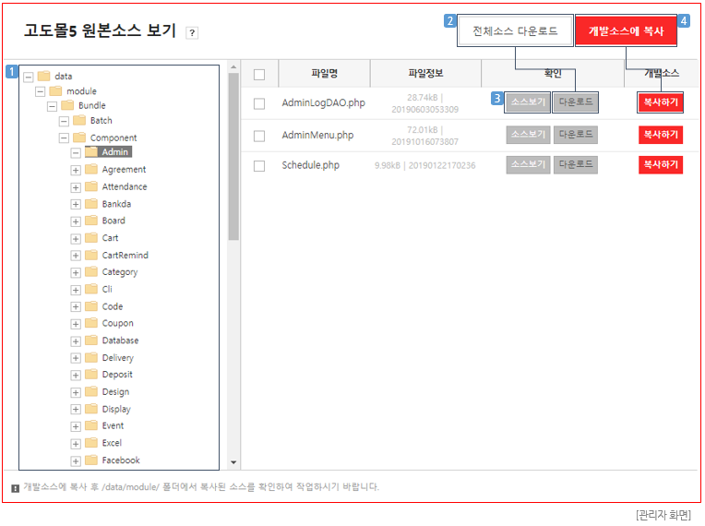Check the AdminLogDAO.php row checkbox

click(259, 104)
